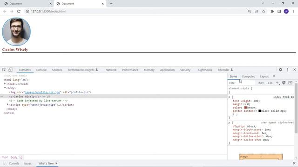Screen dimensions: 298x167
Task: Open index.html:16 source link
Action: [x=284, y=97]
